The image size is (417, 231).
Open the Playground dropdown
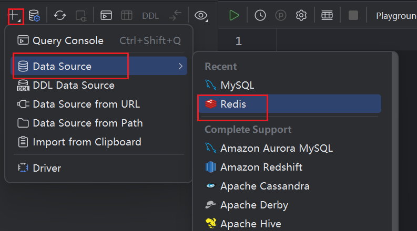(x=396, y=16)
